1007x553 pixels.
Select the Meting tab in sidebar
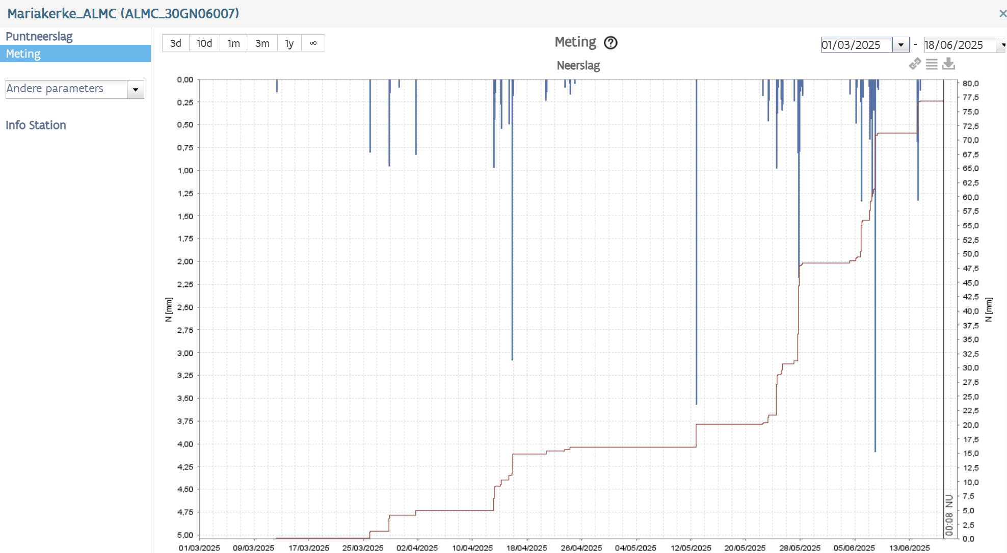23,54
